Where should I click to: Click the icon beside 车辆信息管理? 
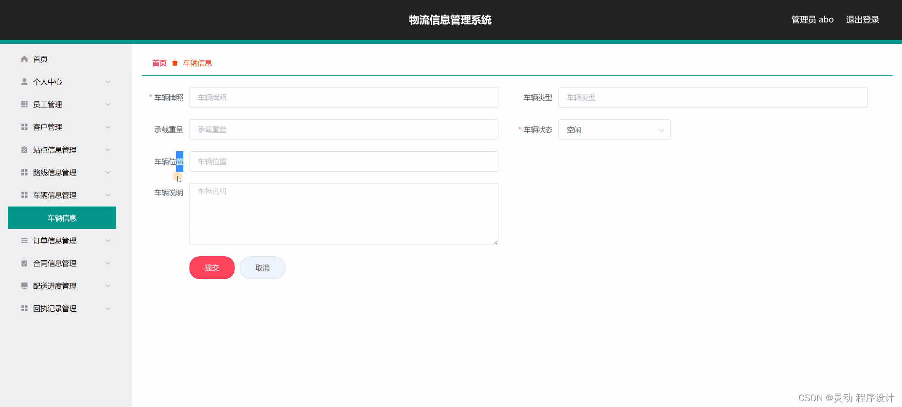24,195
